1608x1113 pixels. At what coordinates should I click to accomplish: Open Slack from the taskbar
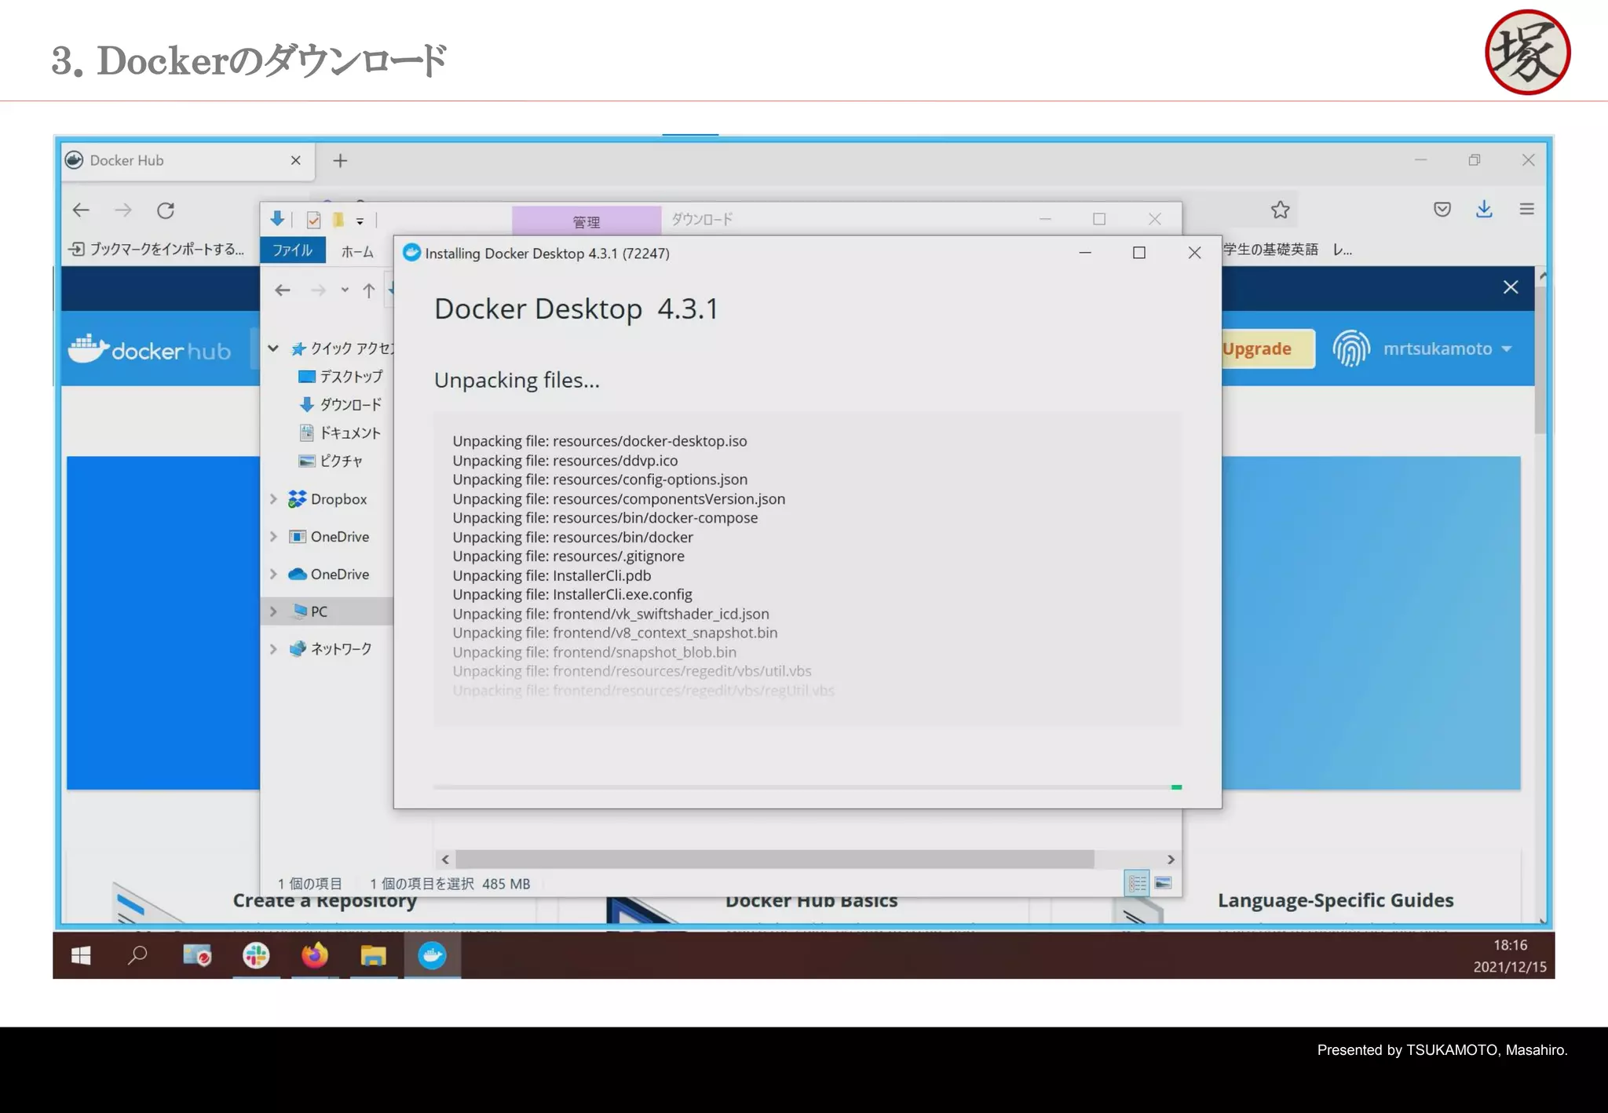point(256,955)
